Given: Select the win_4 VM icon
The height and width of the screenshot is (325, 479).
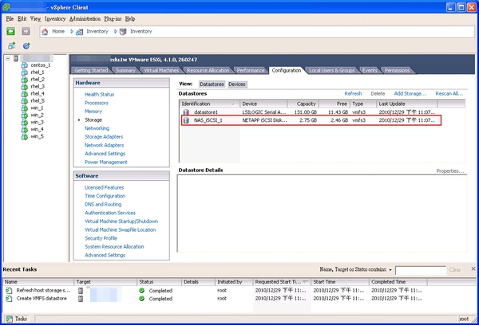Looking at the screenshot, I should coord(25,129).
